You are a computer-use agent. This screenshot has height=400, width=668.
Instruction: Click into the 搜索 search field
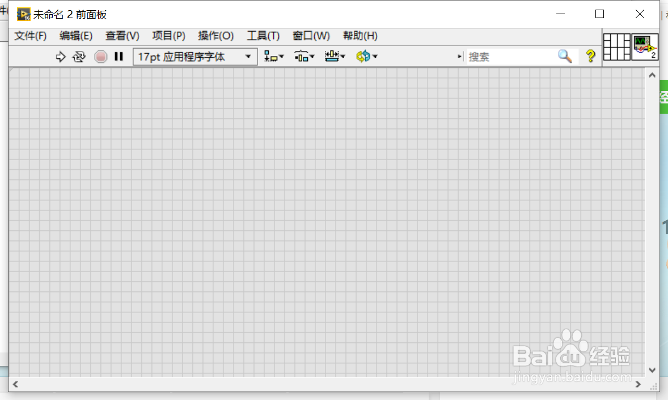511,57
